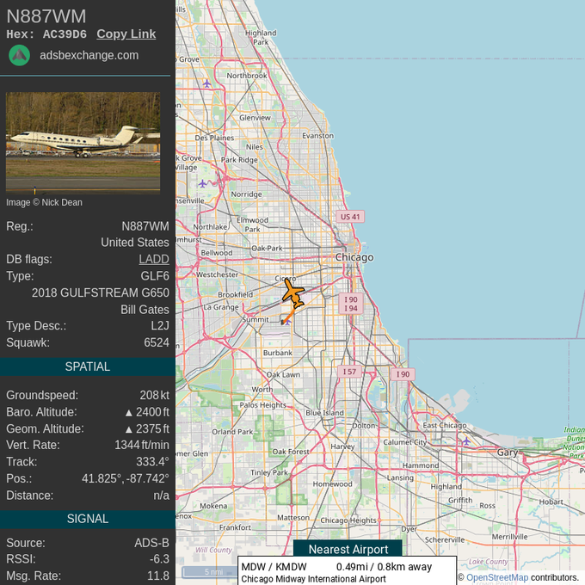The height and width of the screenshot is (585, 585).
Task: Click the GLF6 type value
Action: pyautogui.click(x=155, y=276)
